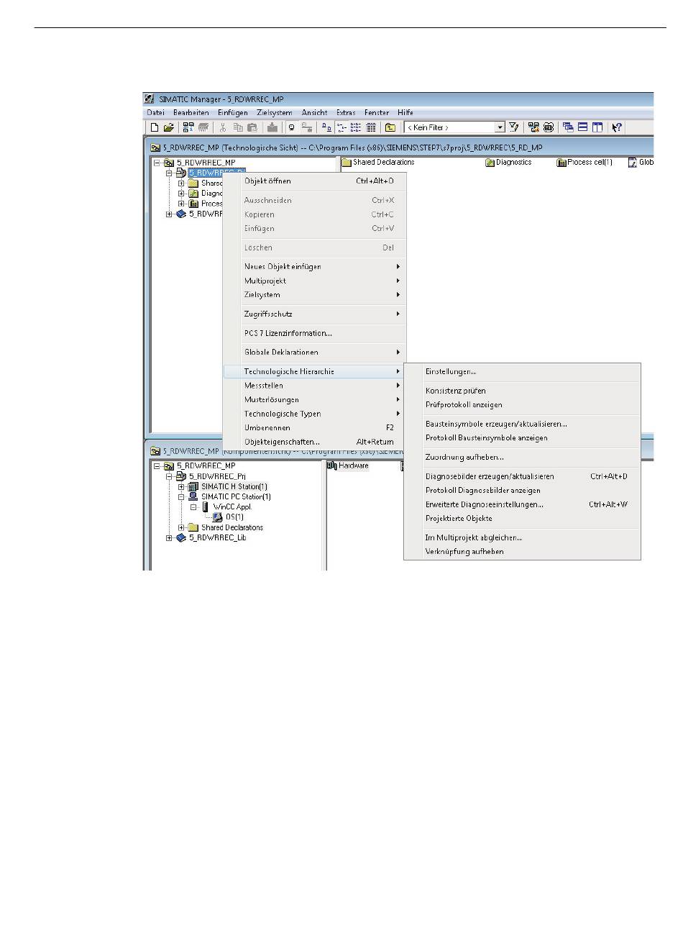Viewport: 683px width, 936px height.
Task: Expand SIMATIC H Station(1) node
Action: pos(182,487)
